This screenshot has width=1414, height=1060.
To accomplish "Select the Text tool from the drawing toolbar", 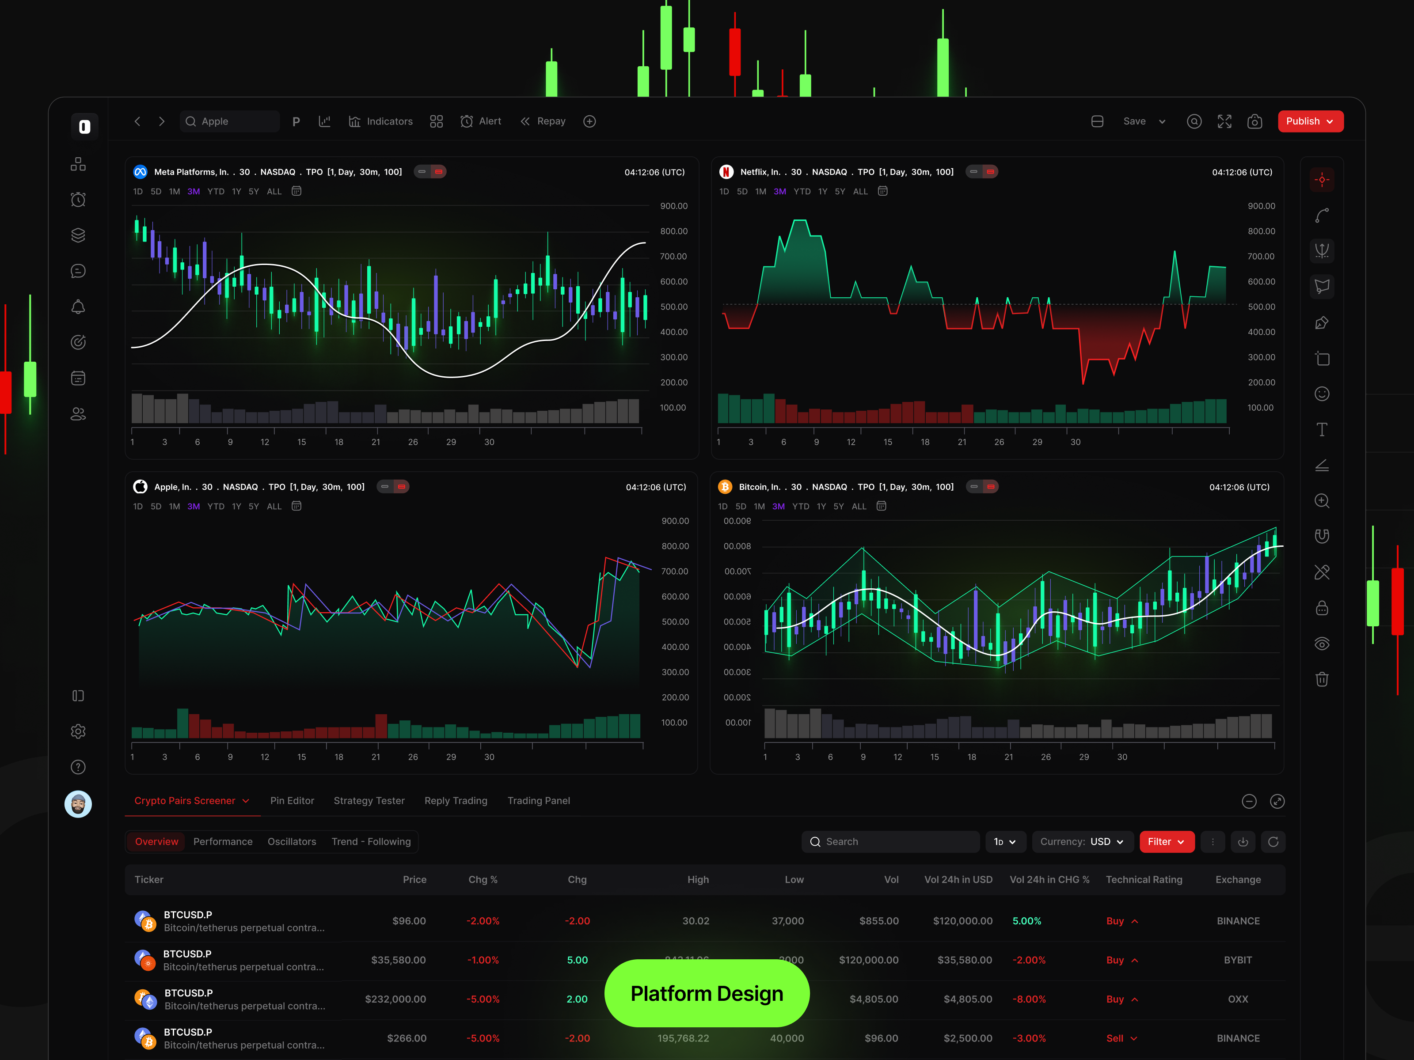I will pyautogui.click(x=1322, y=429).
